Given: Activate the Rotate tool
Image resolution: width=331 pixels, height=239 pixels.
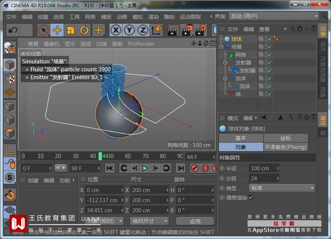Looking at the screenshot, I should pos(84,30).
